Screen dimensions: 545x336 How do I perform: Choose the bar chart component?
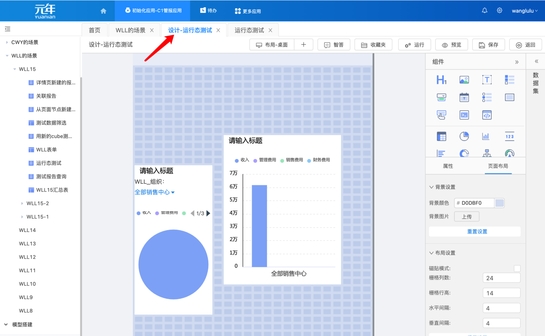click(486, 136)
